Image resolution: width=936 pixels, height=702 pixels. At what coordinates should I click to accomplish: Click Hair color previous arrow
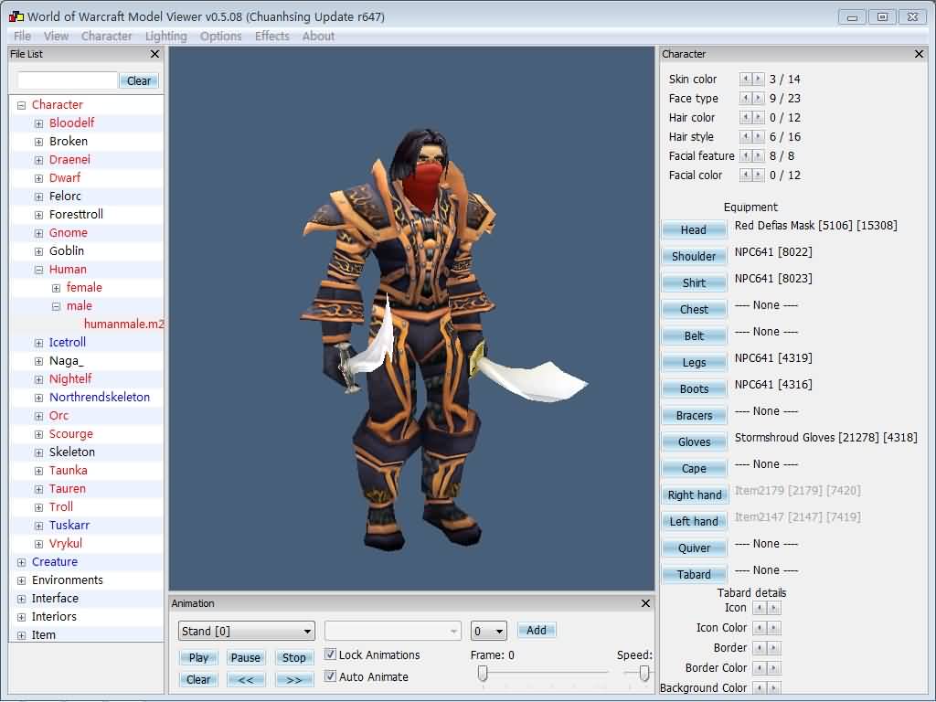(746, 117)
